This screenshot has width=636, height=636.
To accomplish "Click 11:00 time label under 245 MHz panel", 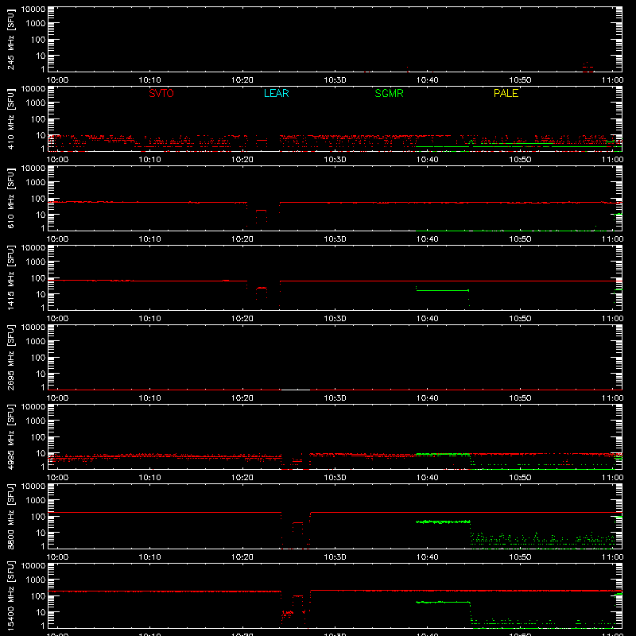I will (x=612, y=80).
